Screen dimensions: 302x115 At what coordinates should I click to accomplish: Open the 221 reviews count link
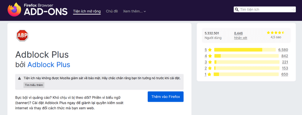click(285, 62)
